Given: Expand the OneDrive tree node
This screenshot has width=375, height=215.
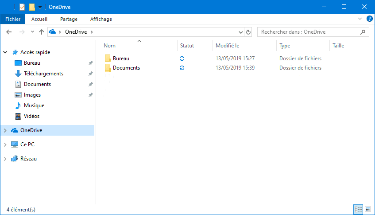Looking at the screenshot, I should pos(5,130).
